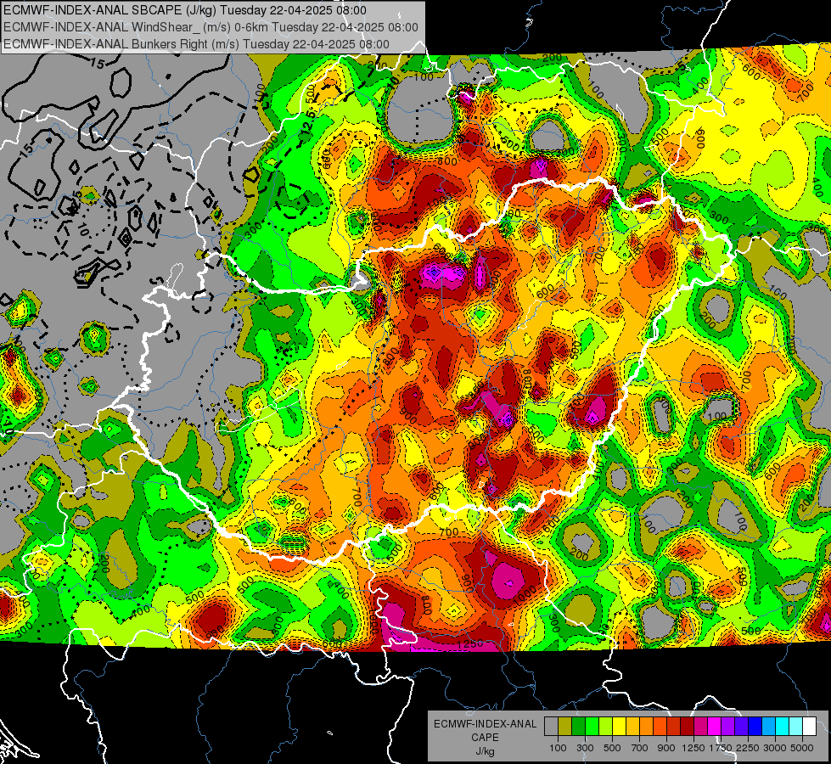
Task: Click the 3000 value on the legend scale
Action: pyautogui.click(x=775, y=748)
